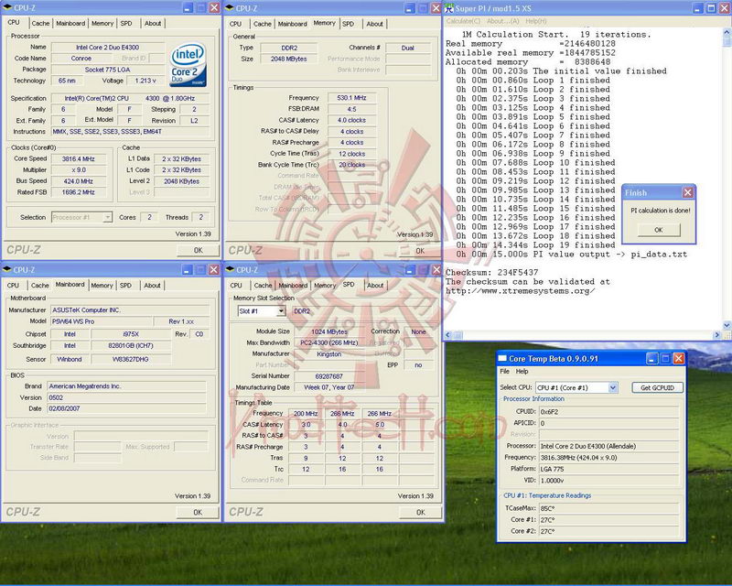Click the Multiplier x 9.0 value
Image resolution: width=732 pixels, height=586 pixels.
pyautogui.click(x=79, y=169)
